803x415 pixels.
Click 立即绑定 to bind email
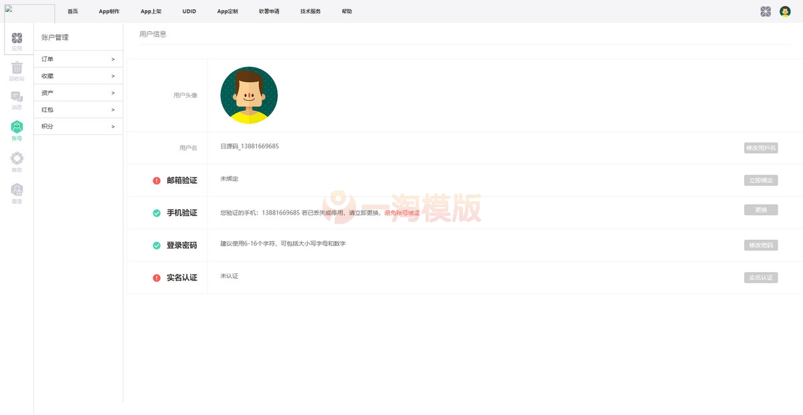point(761,180)
